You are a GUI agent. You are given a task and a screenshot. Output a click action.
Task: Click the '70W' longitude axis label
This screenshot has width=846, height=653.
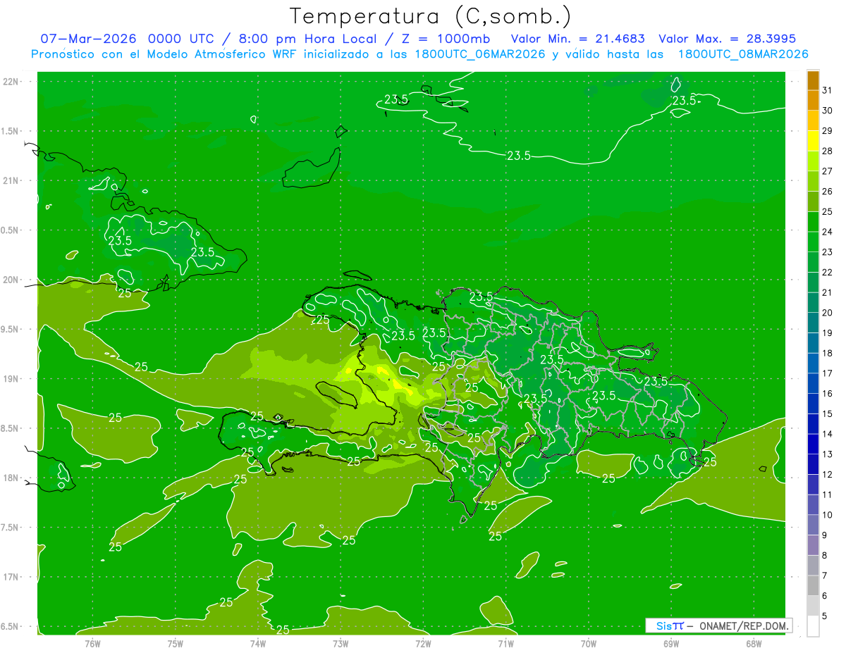tap(589, 643)
